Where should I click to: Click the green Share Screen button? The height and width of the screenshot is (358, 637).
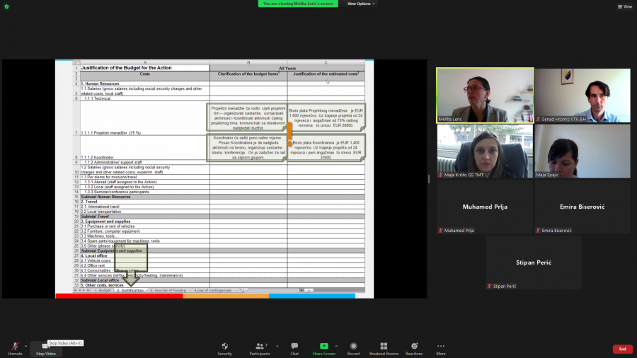323,348
